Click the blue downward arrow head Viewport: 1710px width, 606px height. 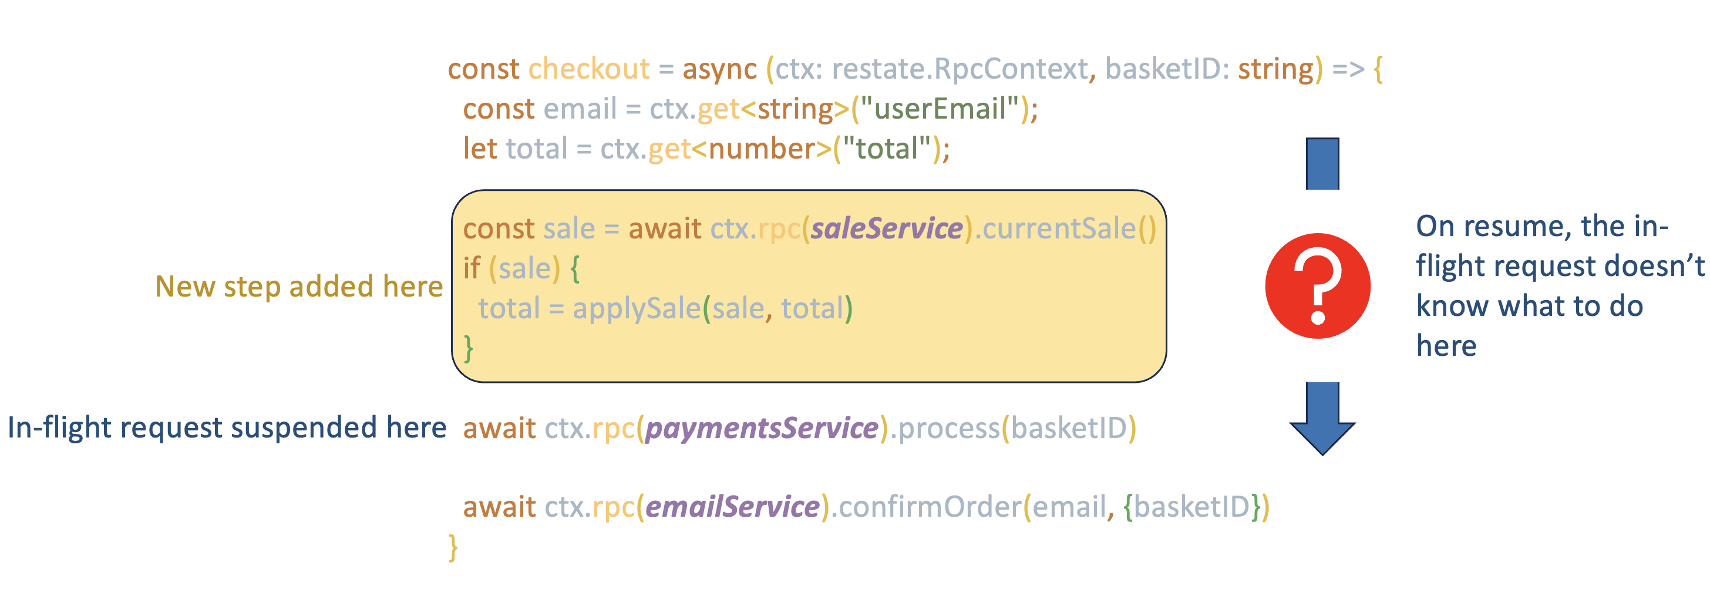pos(1322,435)
